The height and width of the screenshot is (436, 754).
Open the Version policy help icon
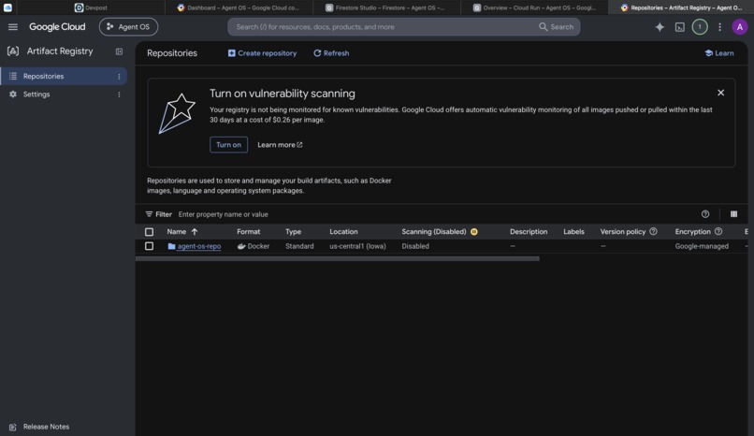point(654,231)
